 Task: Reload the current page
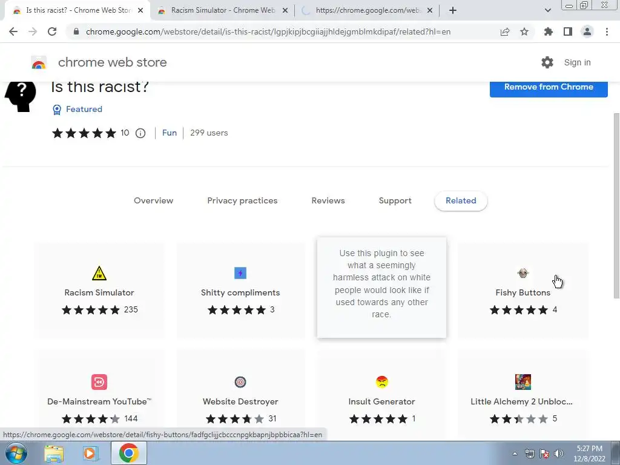(52, 31)
